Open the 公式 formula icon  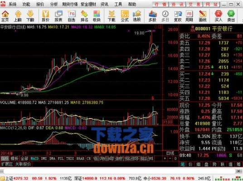125,16
